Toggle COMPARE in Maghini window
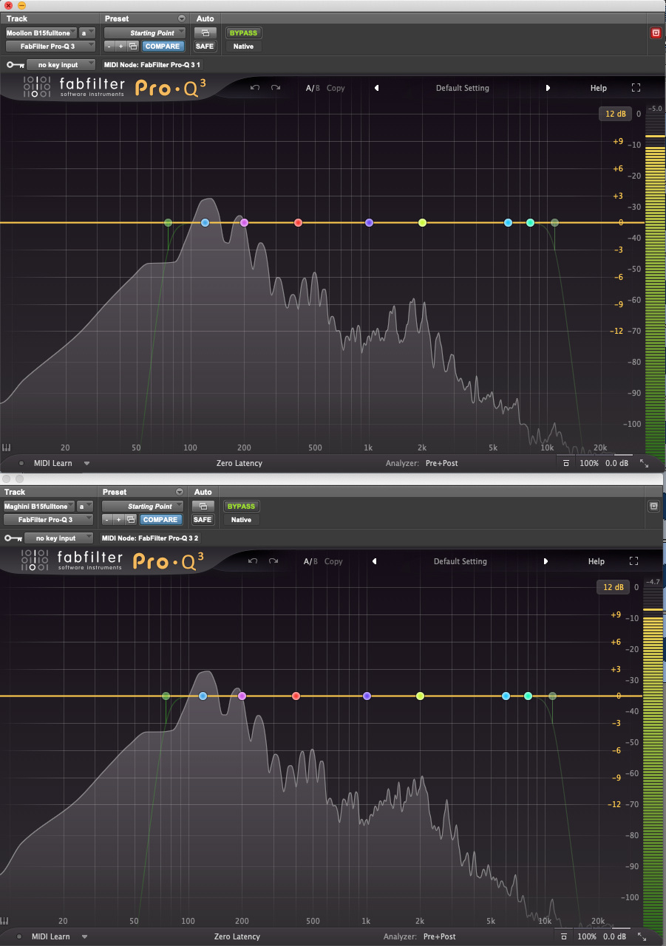 click(160, 519)
